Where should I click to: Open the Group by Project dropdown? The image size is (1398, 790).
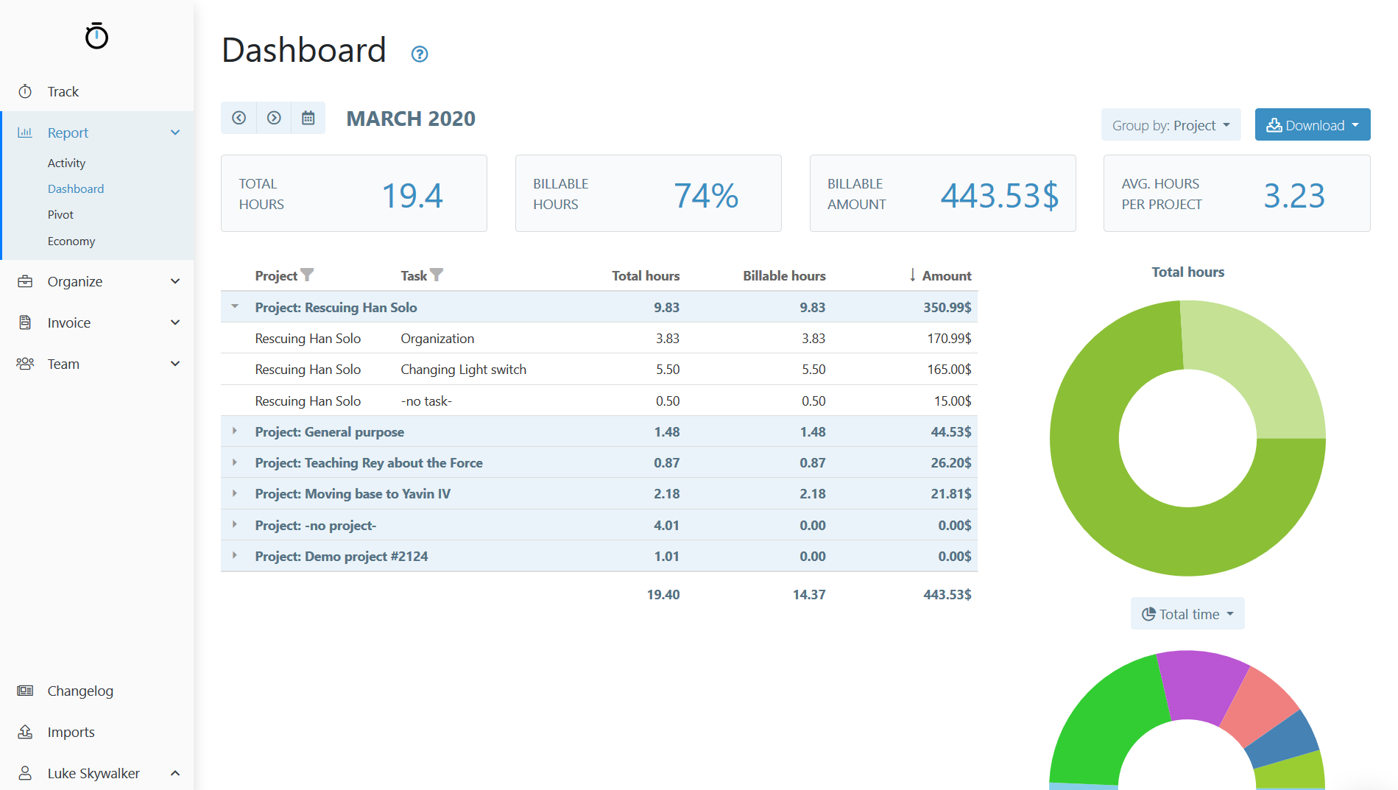coord(1171,124)
